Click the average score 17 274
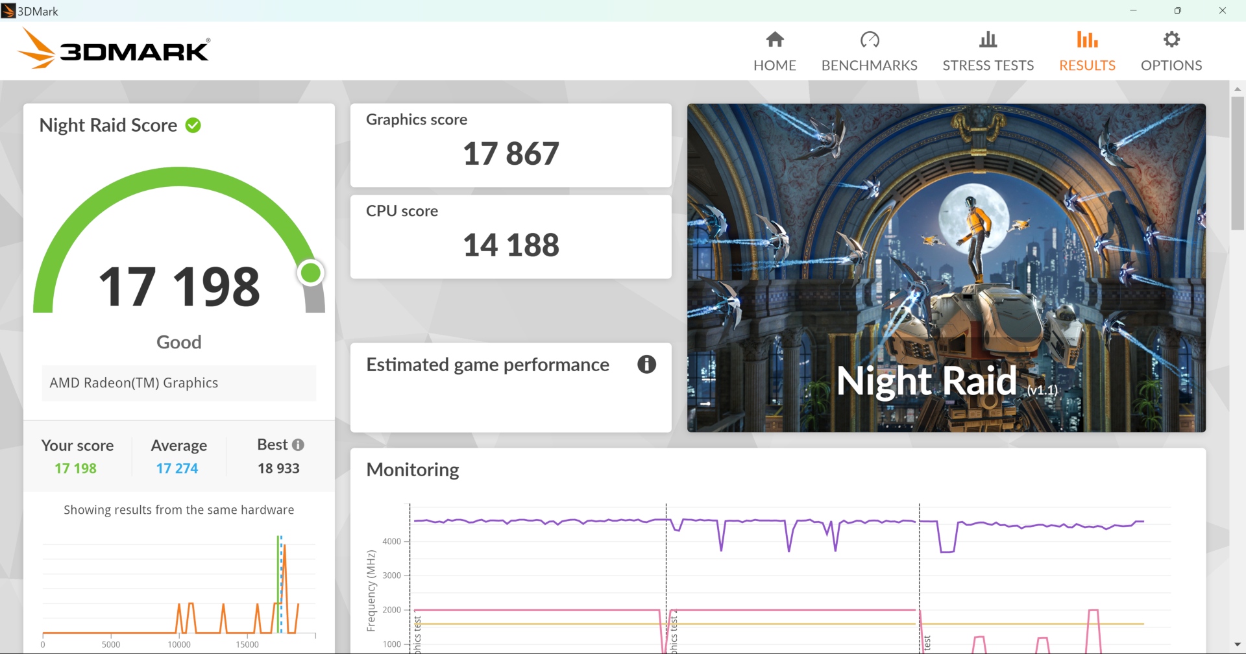Image resolution: width=1246 pixels, height=654 pixels. click(177, 468)
